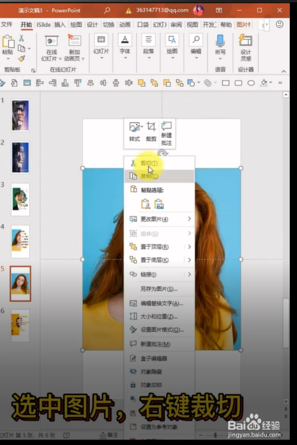This screenshot has width=297, height=445.
Task: Open the File (文件) tab
Action: [7, 24]
